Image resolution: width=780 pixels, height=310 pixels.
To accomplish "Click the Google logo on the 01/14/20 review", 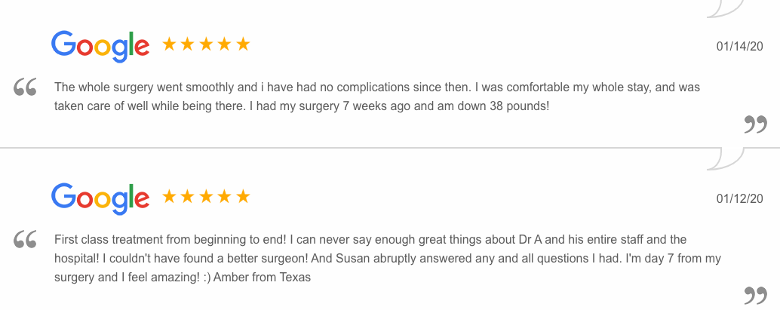I will tap(100, 47).
